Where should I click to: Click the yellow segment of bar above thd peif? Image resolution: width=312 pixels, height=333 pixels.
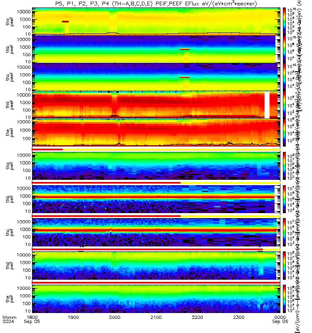(x=272, y=249)
